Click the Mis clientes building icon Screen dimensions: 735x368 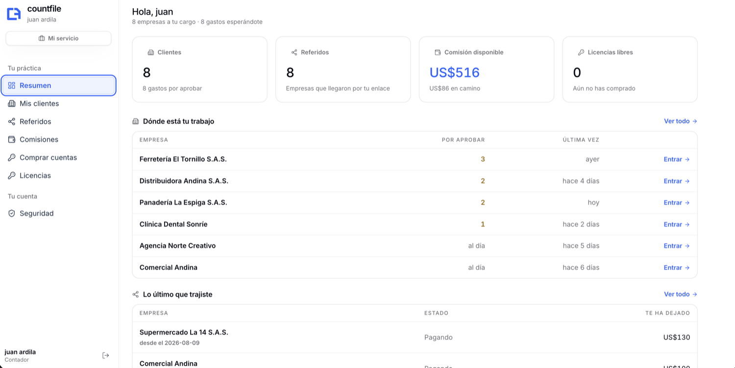click(x=12, y=104)
